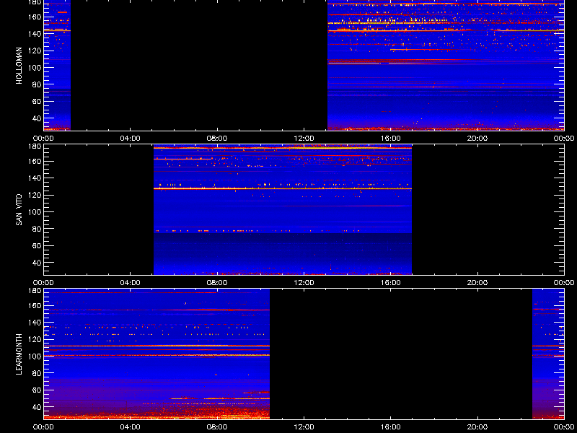Click the HOLLOMAN station label
577x433 pixels.
point(19,66)
